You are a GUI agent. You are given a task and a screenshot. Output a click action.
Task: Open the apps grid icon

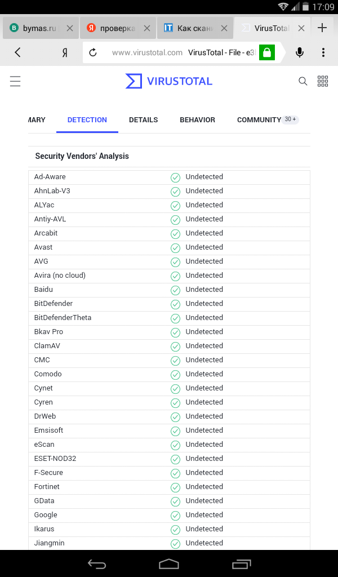[x=323, y=81]
